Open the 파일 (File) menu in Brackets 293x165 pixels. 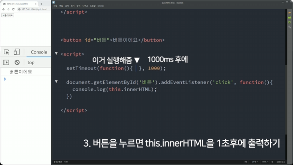pos(55,6)
